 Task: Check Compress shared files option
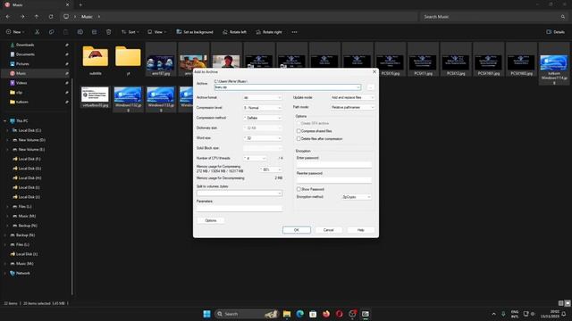(x=299, y=131)
